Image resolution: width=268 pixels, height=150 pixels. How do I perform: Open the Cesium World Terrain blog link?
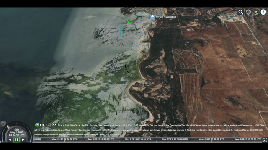coord(108,130)
